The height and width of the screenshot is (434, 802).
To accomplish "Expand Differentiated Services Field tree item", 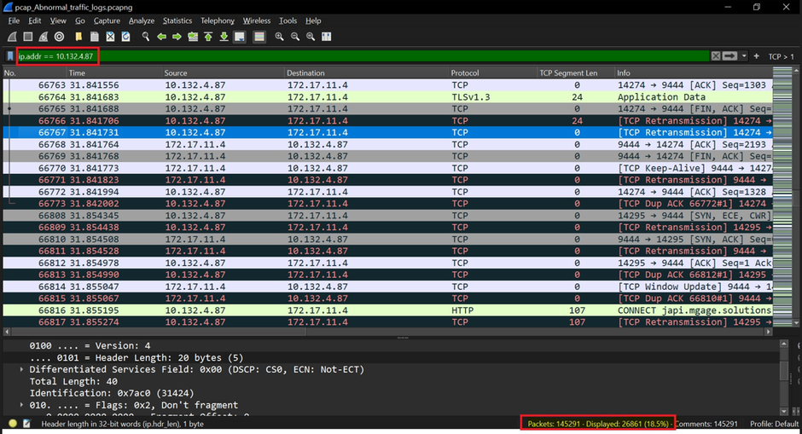I will (x=21, y=369).
